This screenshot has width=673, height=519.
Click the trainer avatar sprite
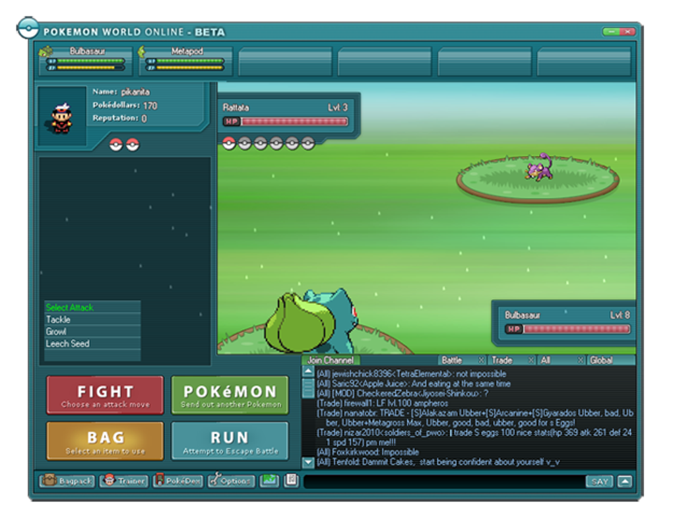click(x=62, y=118)
